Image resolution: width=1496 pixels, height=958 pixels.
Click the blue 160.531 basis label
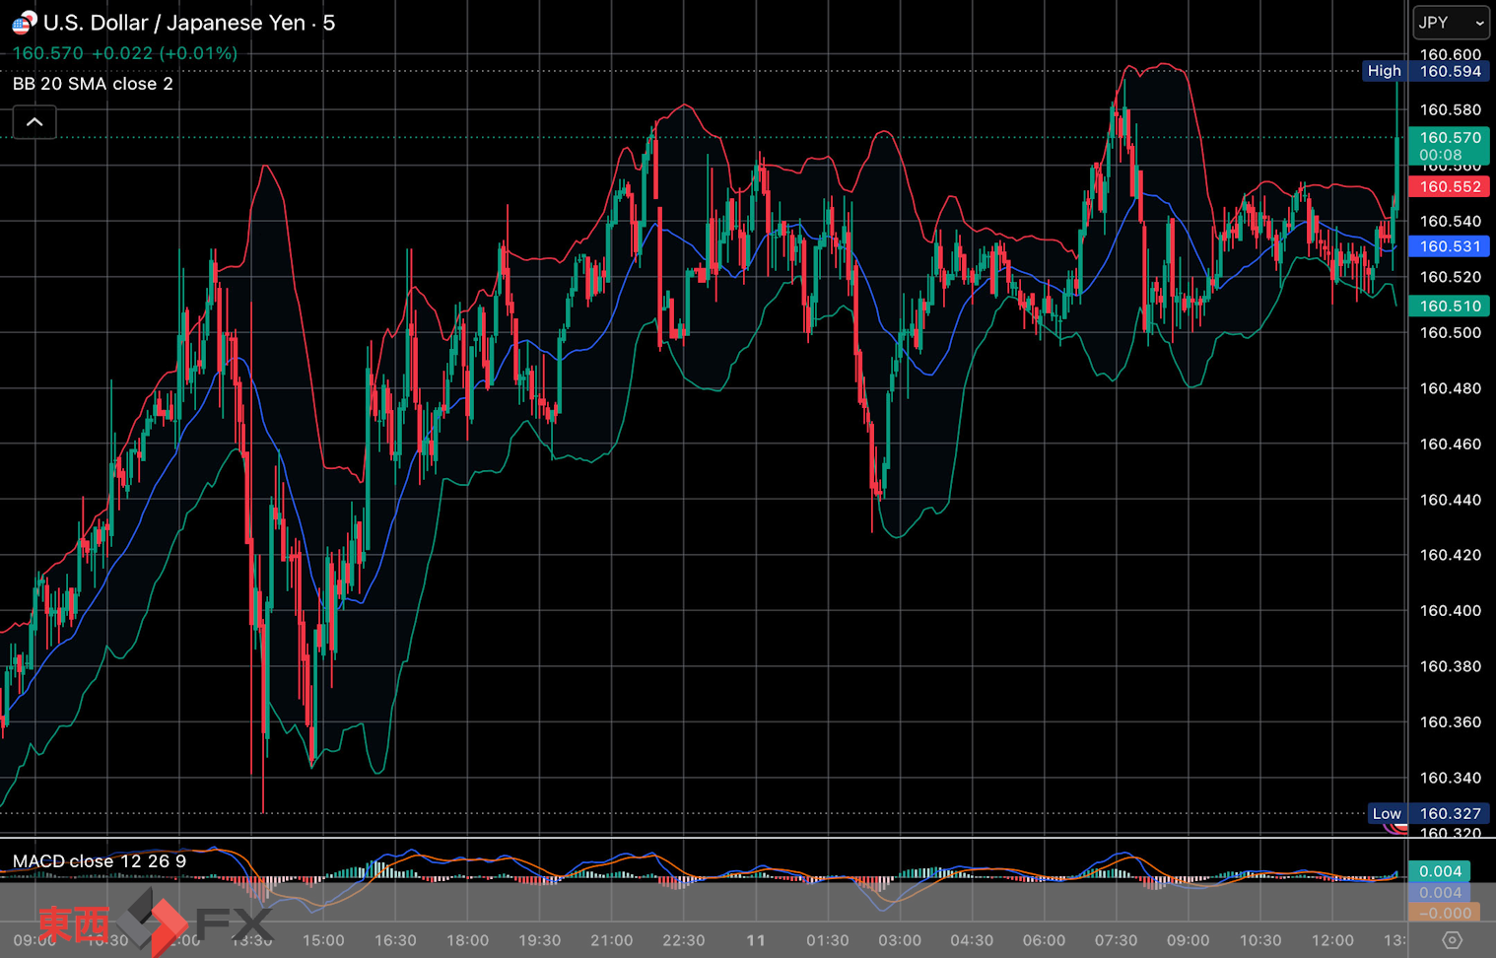tap(1449, 246)
